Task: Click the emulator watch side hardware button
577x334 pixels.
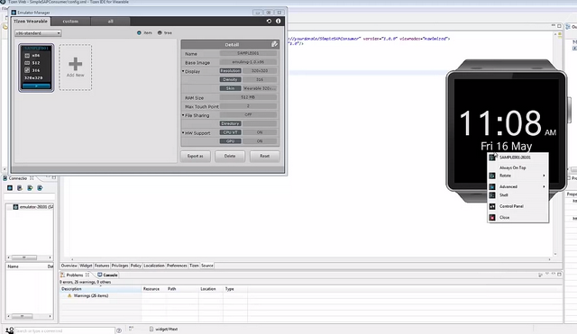Action: coord(569,110)
